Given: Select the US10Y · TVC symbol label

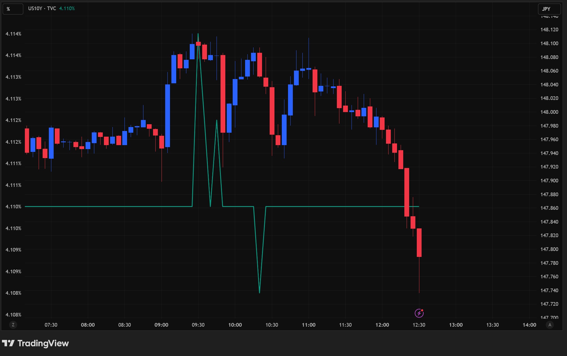Looking at the screenshot, I should 42,8.
